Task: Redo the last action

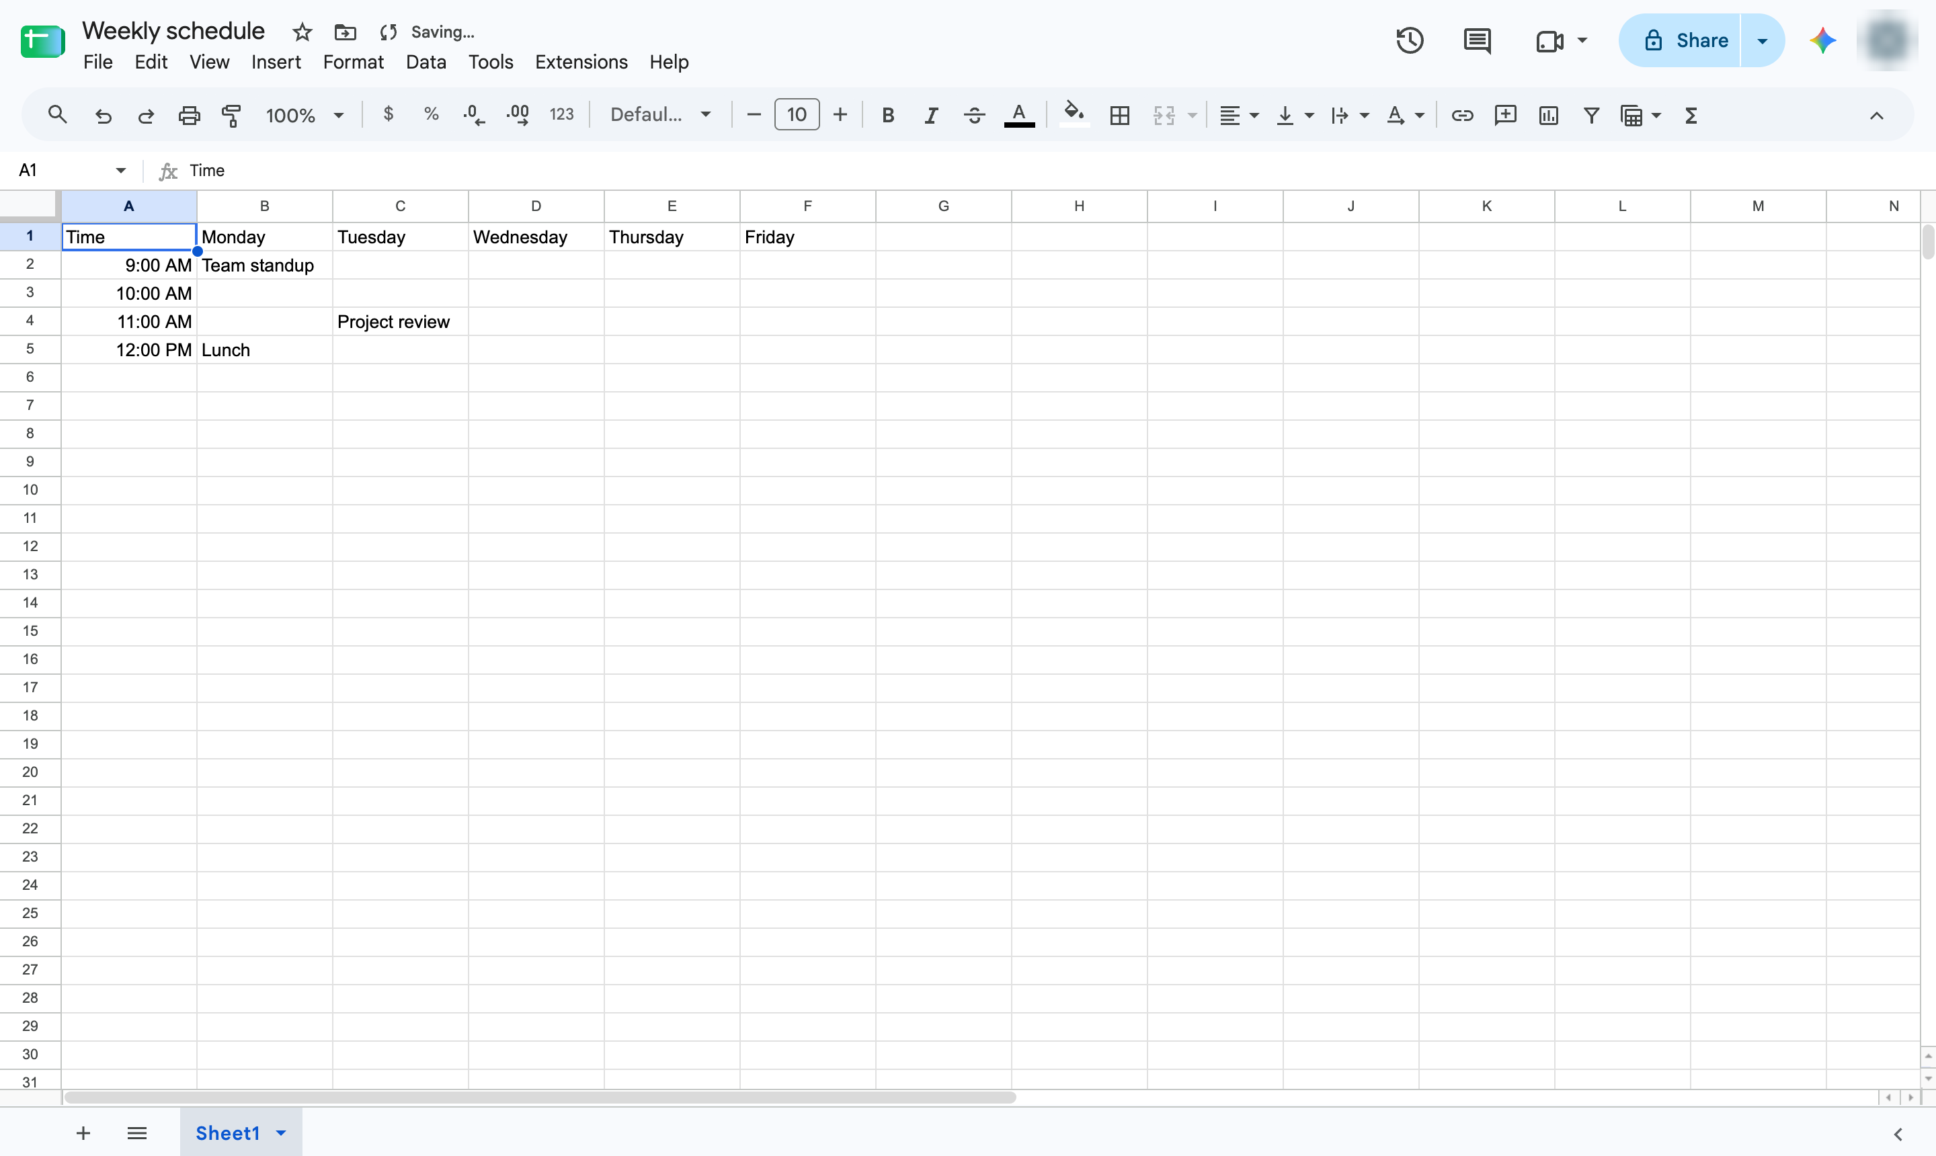Action: (x=146, y=116)
